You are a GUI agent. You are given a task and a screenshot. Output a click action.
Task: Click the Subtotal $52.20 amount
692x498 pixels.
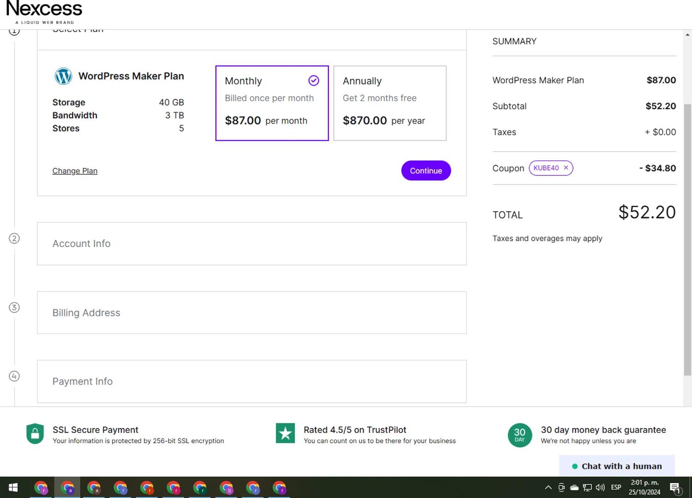pos(661,106)
